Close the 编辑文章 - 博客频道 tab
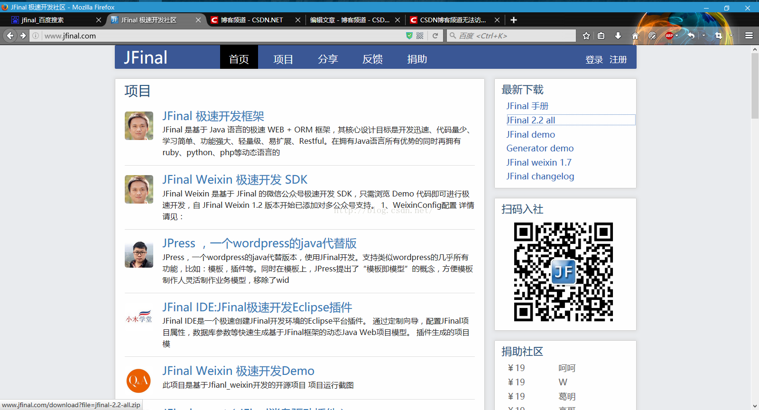The height and width of the screenshot is (410, 759). (x=398, y=20)
